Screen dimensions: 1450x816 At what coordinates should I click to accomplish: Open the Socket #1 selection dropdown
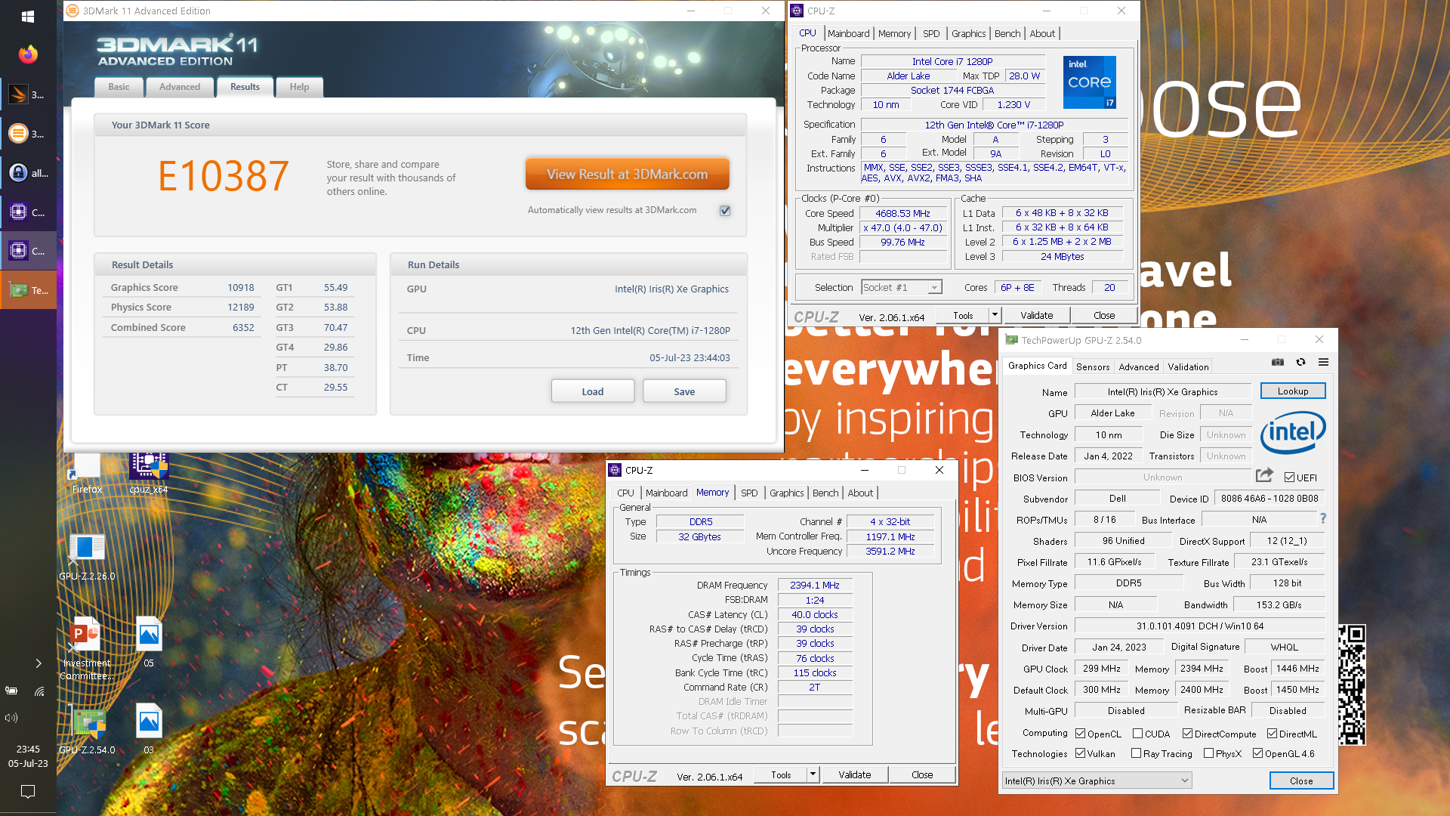(x=901, y=287)
